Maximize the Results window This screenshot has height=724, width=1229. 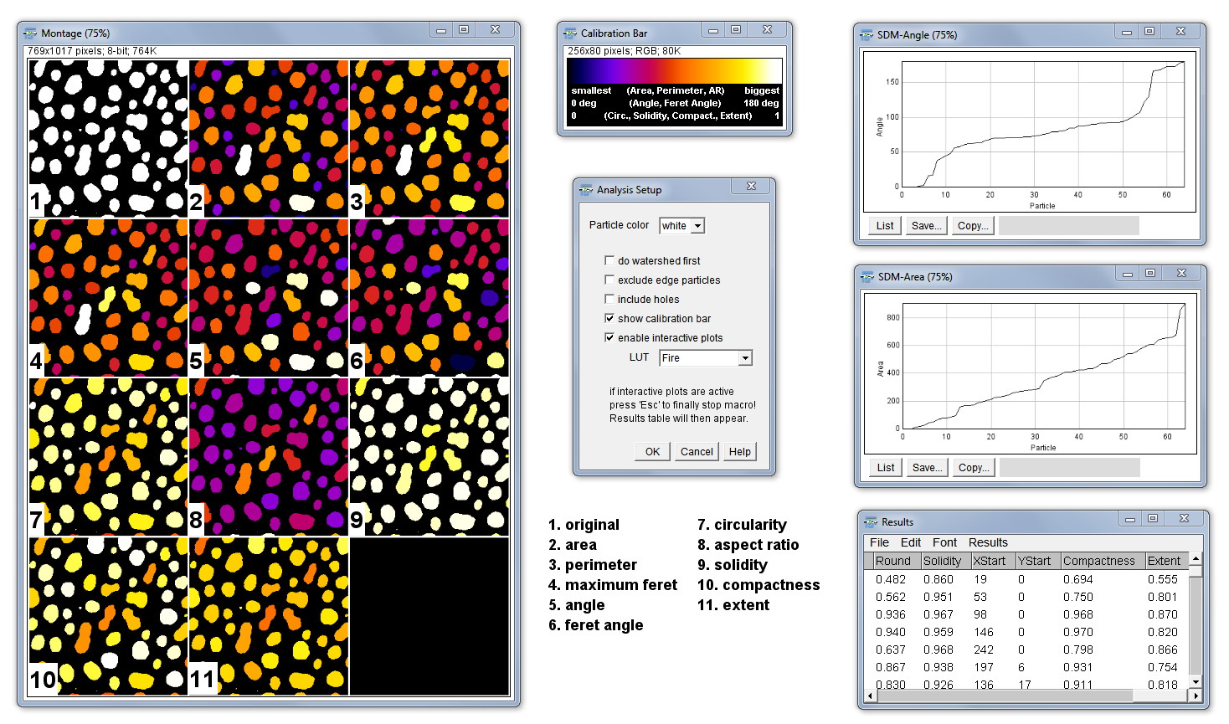1153,519
